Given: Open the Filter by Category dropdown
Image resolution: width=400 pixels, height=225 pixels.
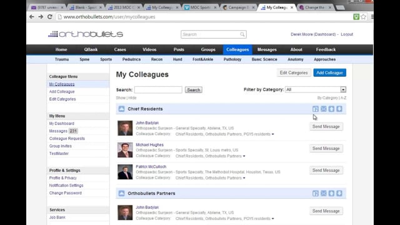Looking at the screenshot, I should click(316, 89).
